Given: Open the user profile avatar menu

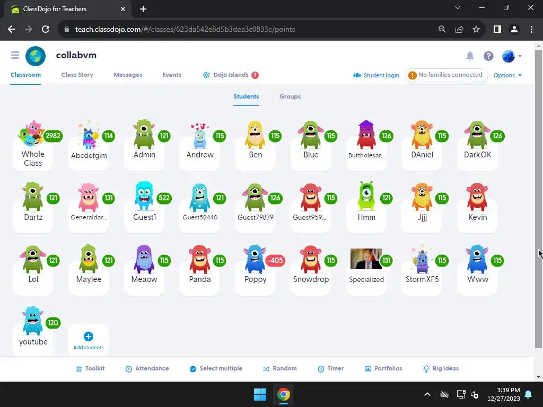Looking at the screenshot, I should coord(512,56).
